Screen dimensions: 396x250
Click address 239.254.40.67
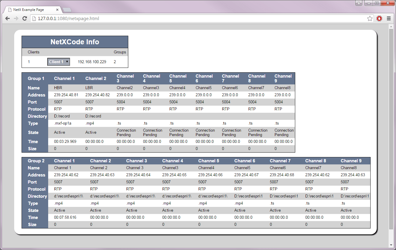point(246,175)
